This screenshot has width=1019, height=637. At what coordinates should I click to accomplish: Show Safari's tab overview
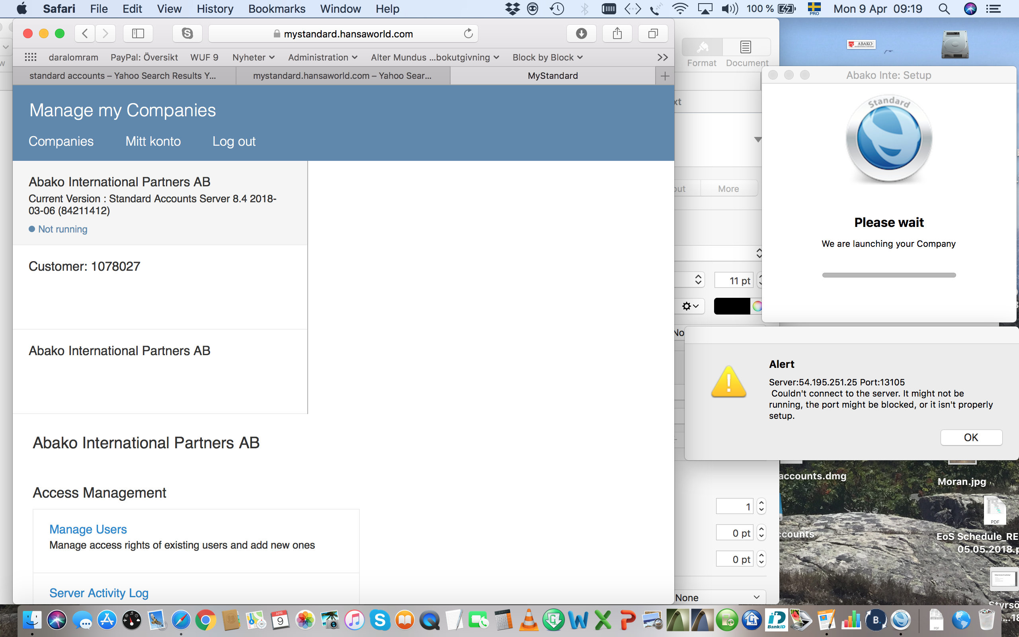(x=653, y=34)
